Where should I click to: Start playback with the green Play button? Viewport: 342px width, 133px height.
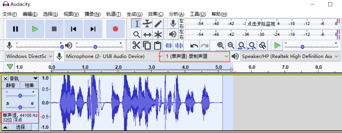pyautogui.click(x=35, y=29)
